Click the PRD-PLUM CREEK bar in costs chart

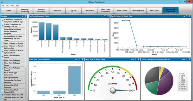click(x=62, y=39)
